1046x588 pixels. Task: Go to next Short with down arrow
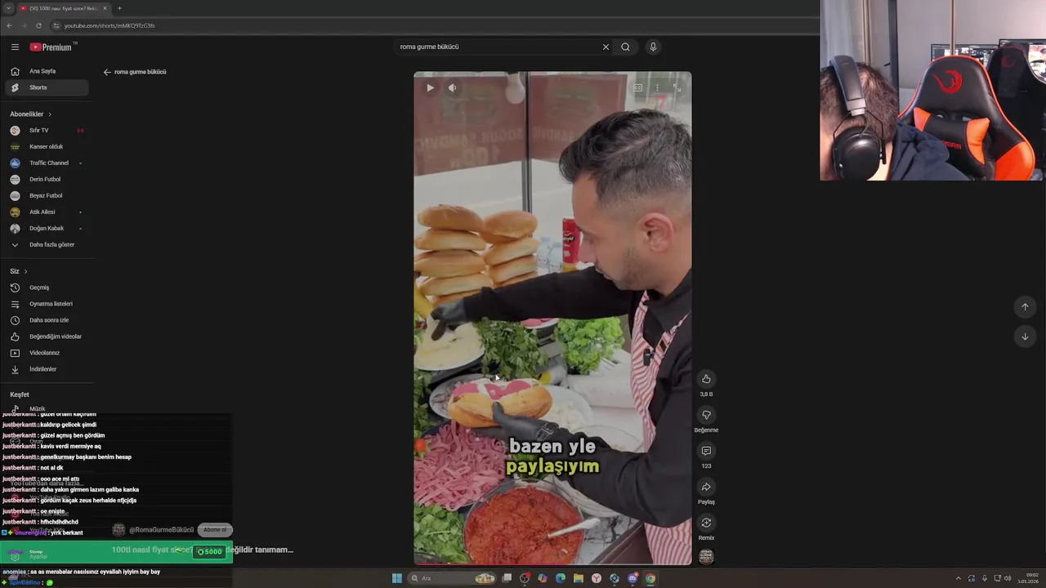point(1025,336)
